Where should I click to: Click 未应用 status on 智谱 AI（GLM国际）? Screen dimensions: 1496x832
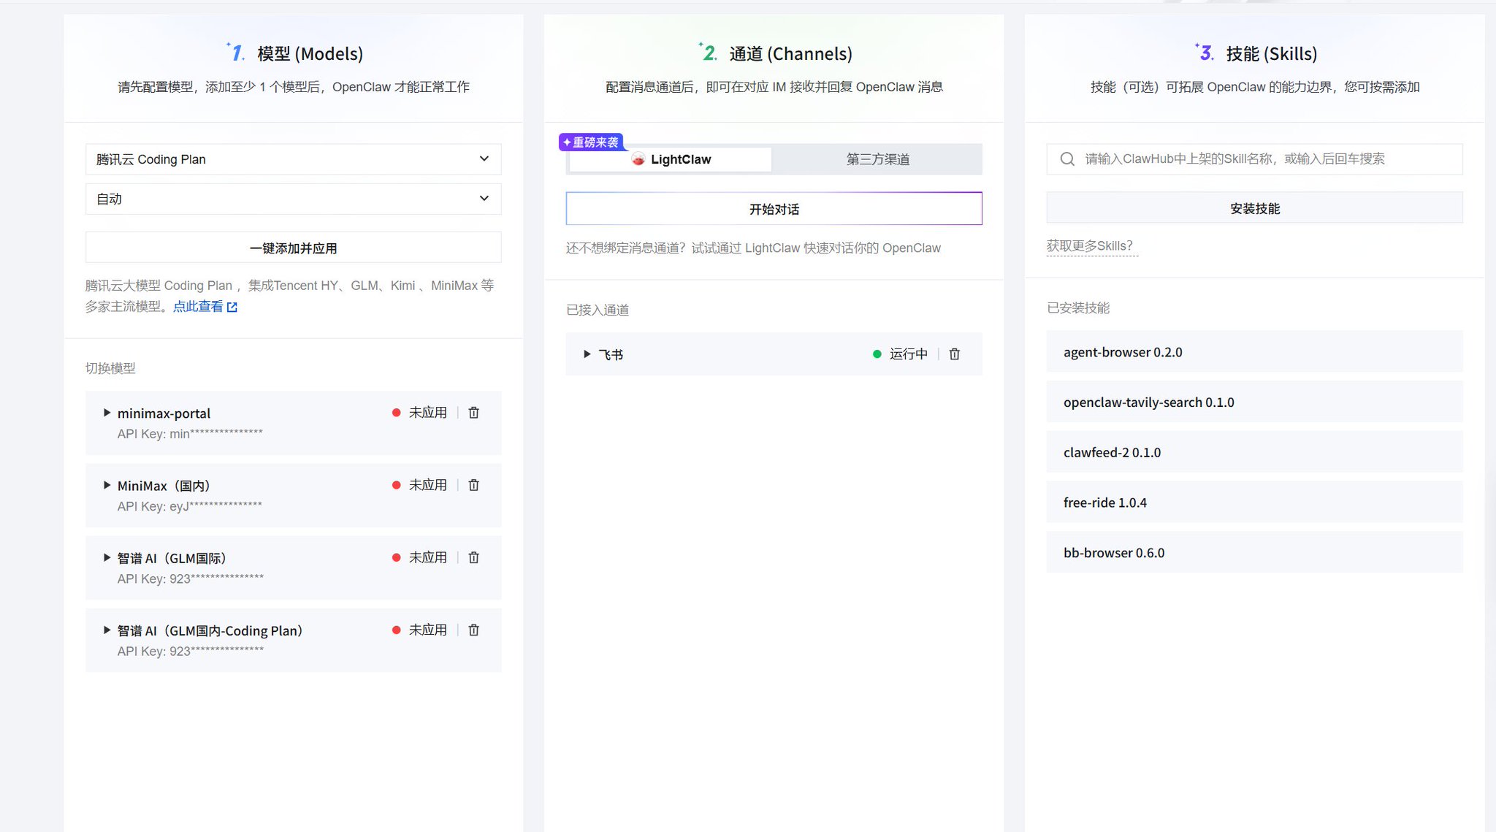(420, 557)
